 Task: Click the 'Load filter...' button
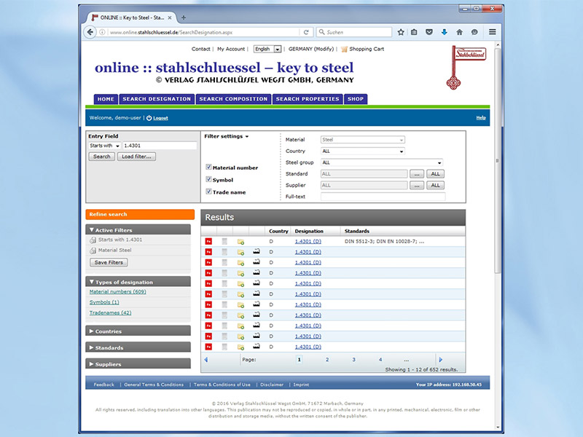(136, 157)
